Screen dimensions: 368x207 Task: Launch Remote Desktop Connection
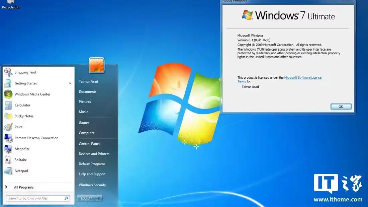point(36,138)
